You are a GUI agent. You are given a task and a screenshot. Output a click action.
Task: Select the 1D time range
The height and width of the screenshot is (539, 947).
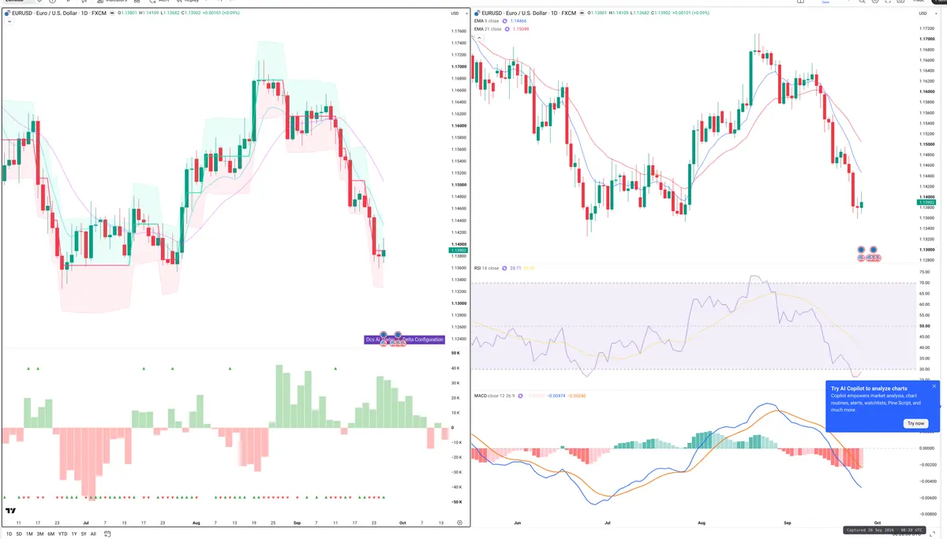[x=9, y=533]
